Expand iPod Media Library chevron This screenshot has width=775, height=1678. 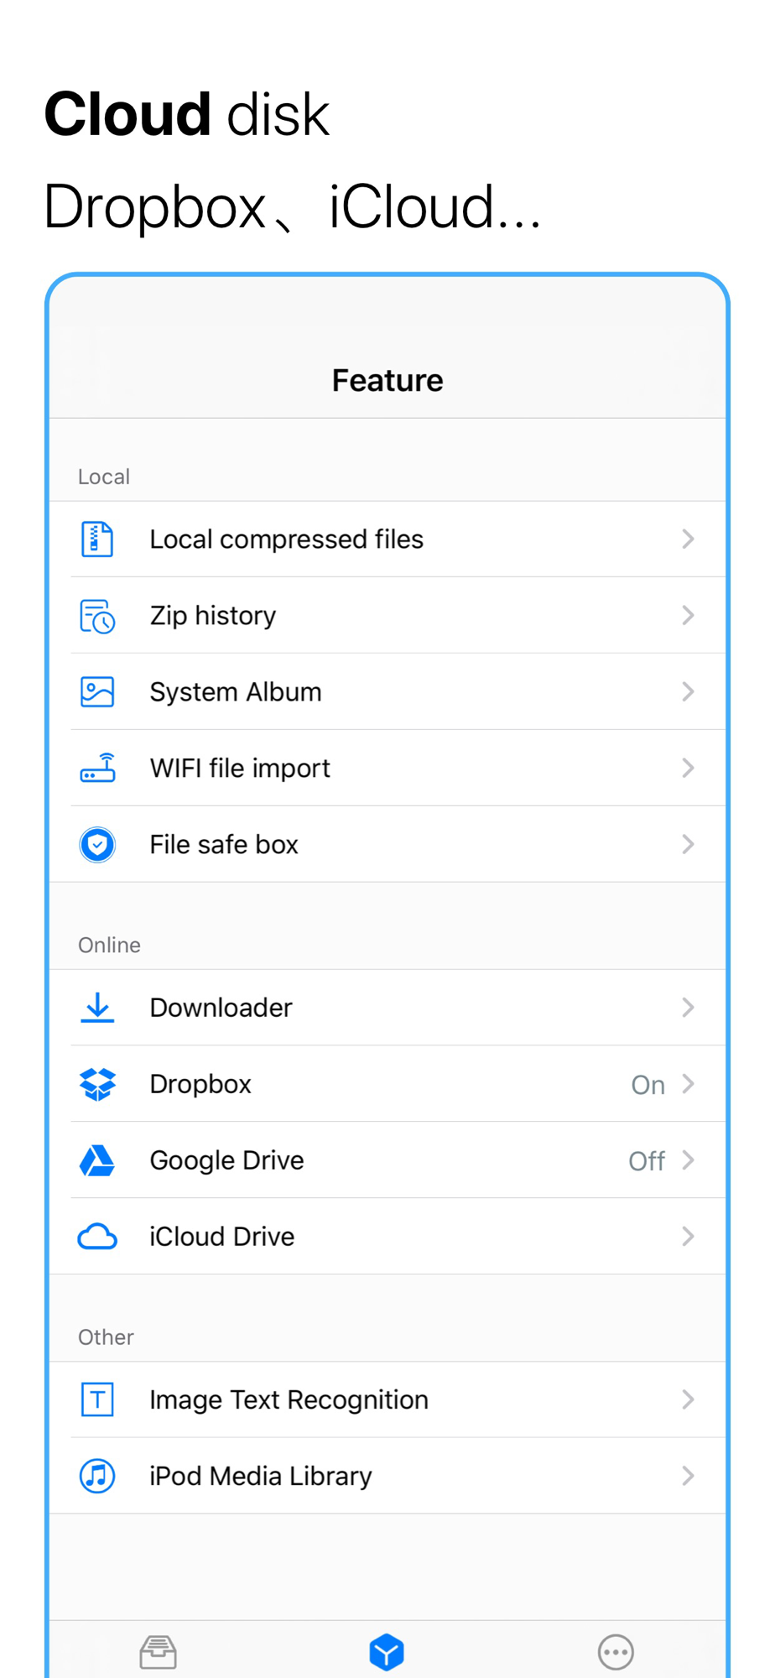688,1476
